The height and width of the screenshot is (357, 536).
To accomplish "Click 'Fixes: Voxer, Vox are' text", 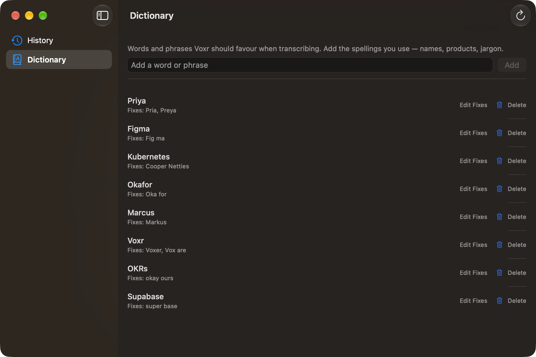I will point(157,250).
